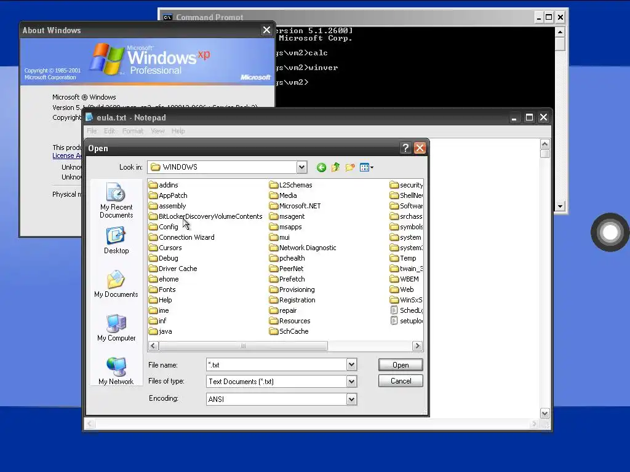This screenshot has height=472, width=630.
Task: Click Notepad scroll down arrow
Action: [x=545, y=414]
